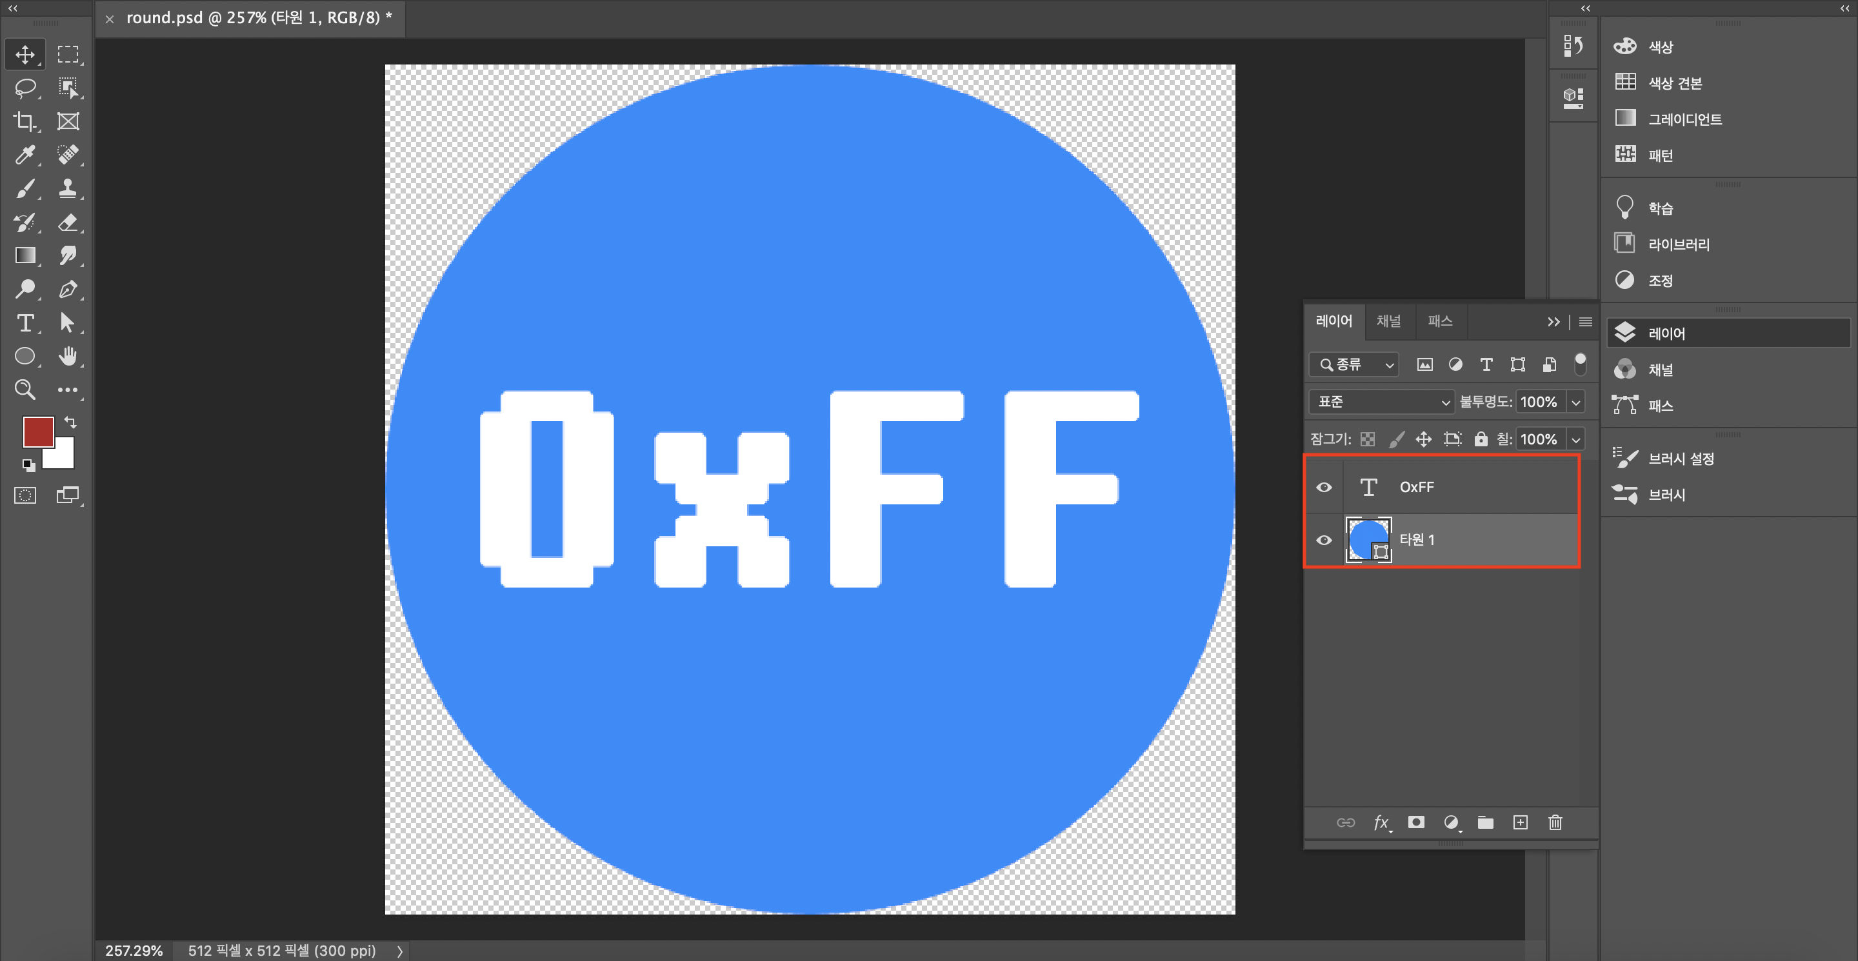The image size is (1858, 961).
Task: Select the Crop tool
Action: pyautogui.click(x=25, y=121)
